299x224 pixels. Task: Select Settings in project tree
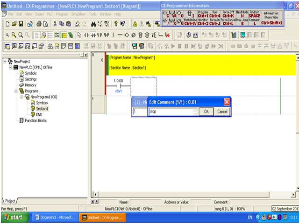tap(31, 79)
